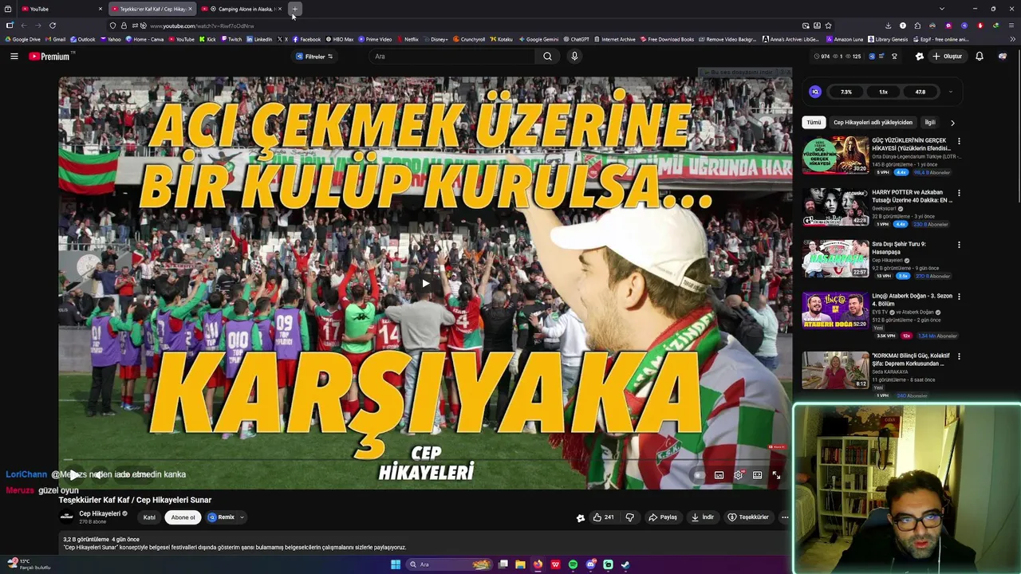1021x574 pixels.
Task: Open more actions below the video
Action: tap(785, 517)
